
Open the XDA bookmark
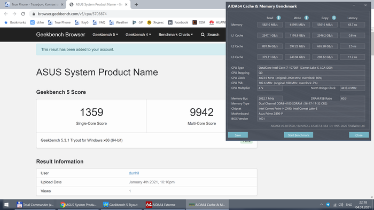pos(199,22)
